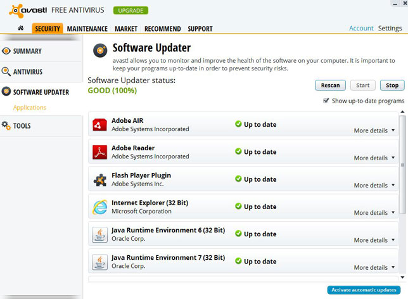Click the 'Microsoft Corporation' vendor text
The height and width of the screenshot is (299, 408).
[141, 211]
